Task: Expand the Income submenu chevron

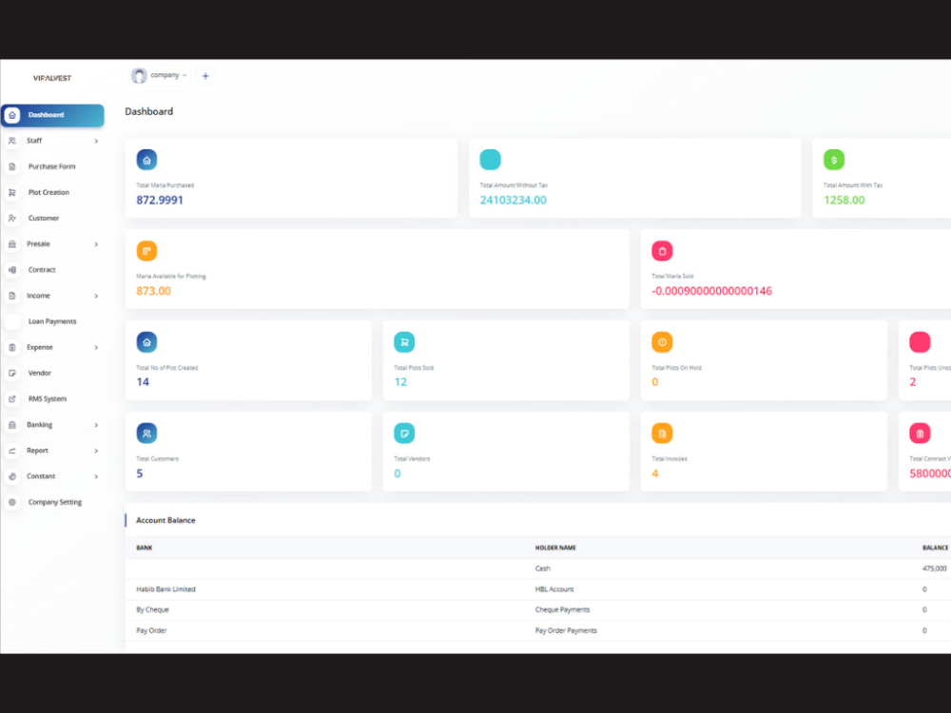Action: point(96,296)
